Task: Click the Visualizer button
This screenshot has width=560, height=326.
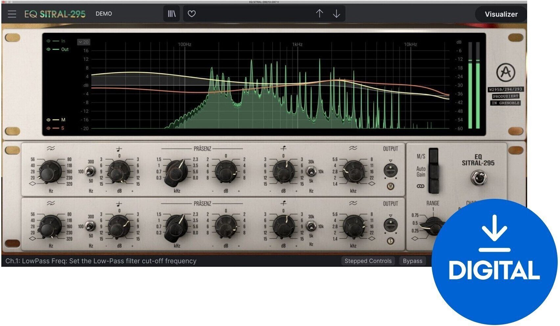Action: coord(501,14)
